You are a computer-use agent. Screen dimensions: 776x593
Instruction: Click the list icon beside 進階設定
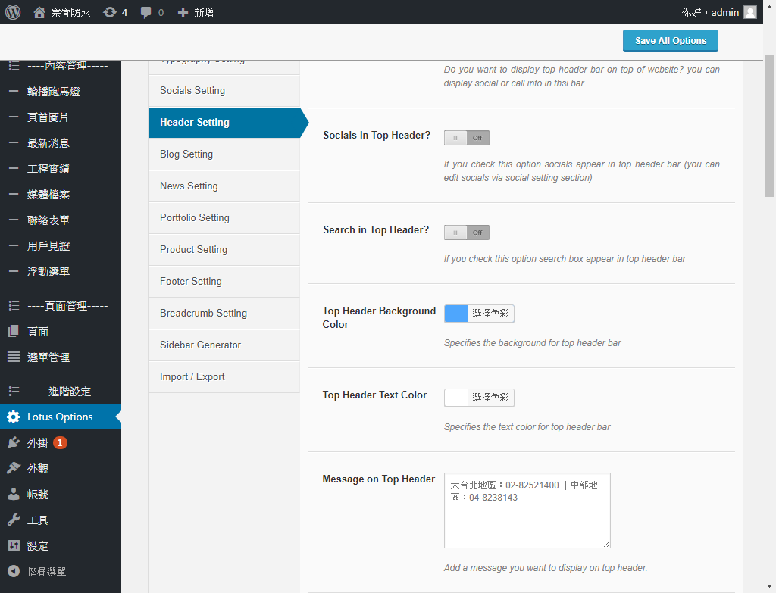[14, 392]
